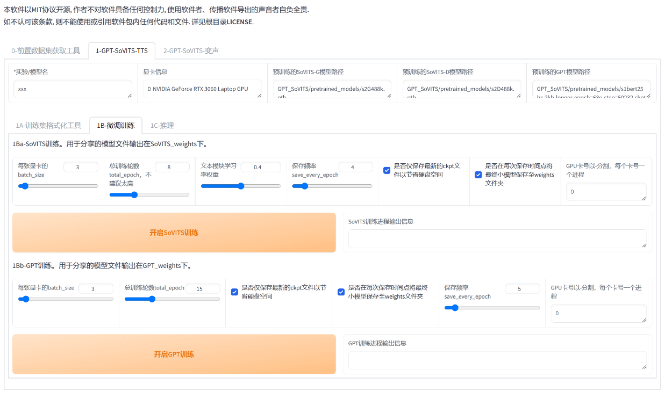672x399 pixels.
Task: Toggle SoVITS save-only-latest-ckpt checkbox
Action: click(387, 171)
